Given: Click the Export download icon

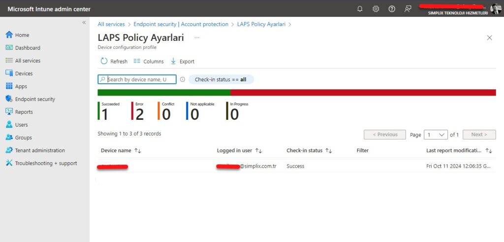Looking at the screenshot, I should tap(173, 62).
